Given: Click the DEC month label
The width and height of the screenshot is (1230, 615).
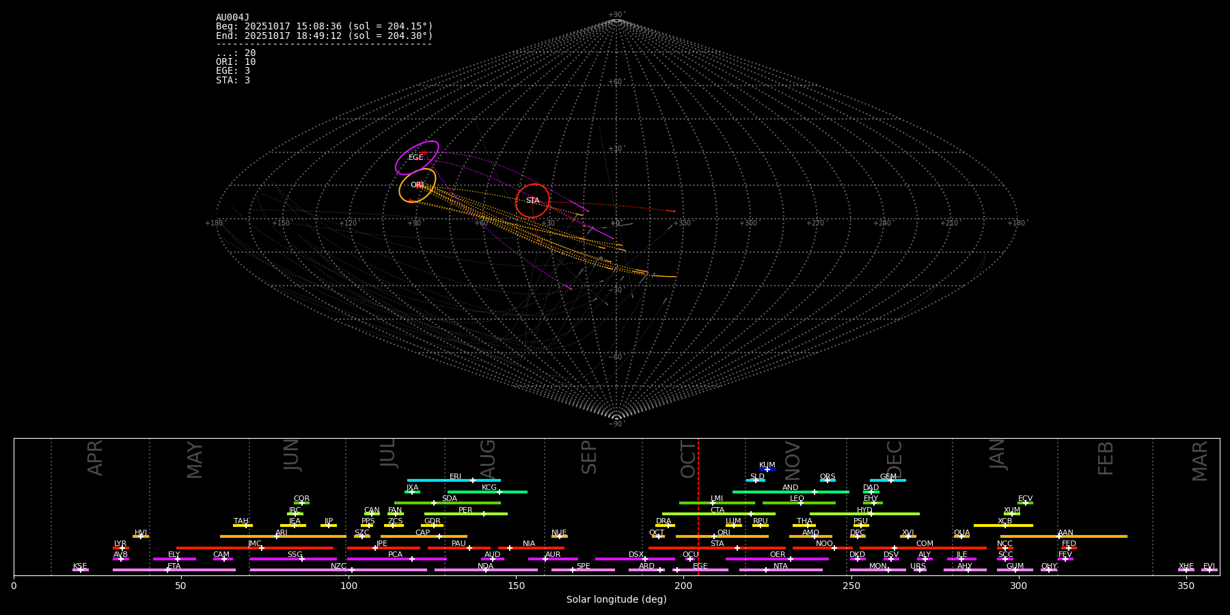Looking at the screenshot, I should tap(894, 459).
